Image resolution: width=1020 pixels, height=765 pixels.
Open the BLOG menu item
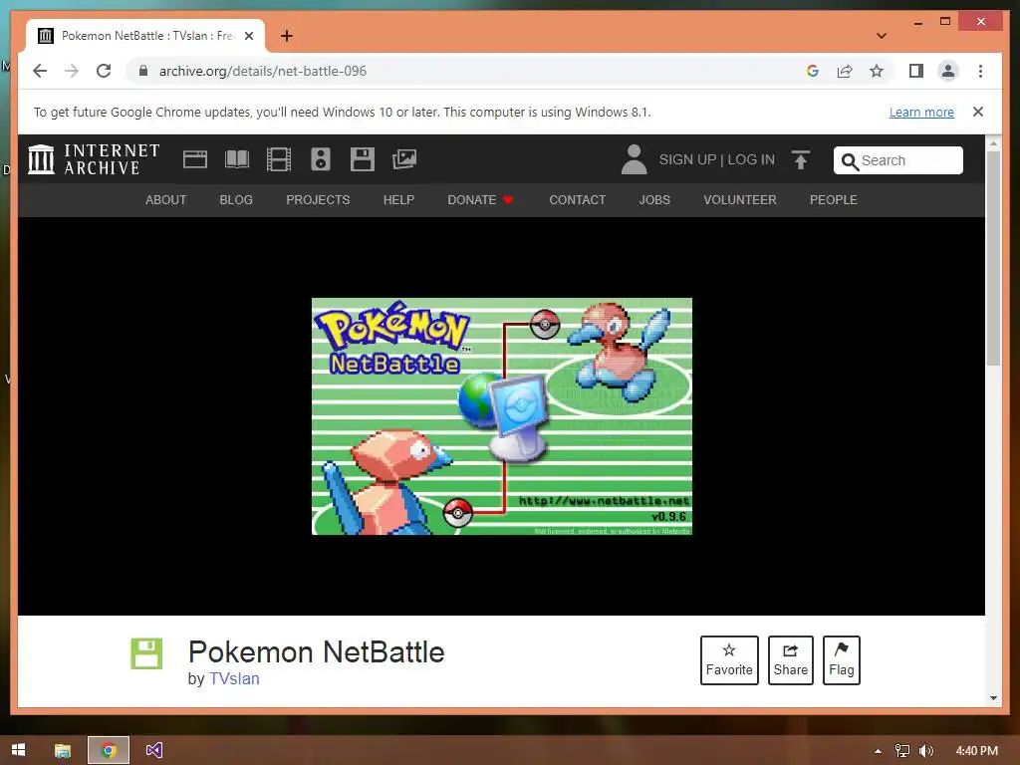point(236,199)
